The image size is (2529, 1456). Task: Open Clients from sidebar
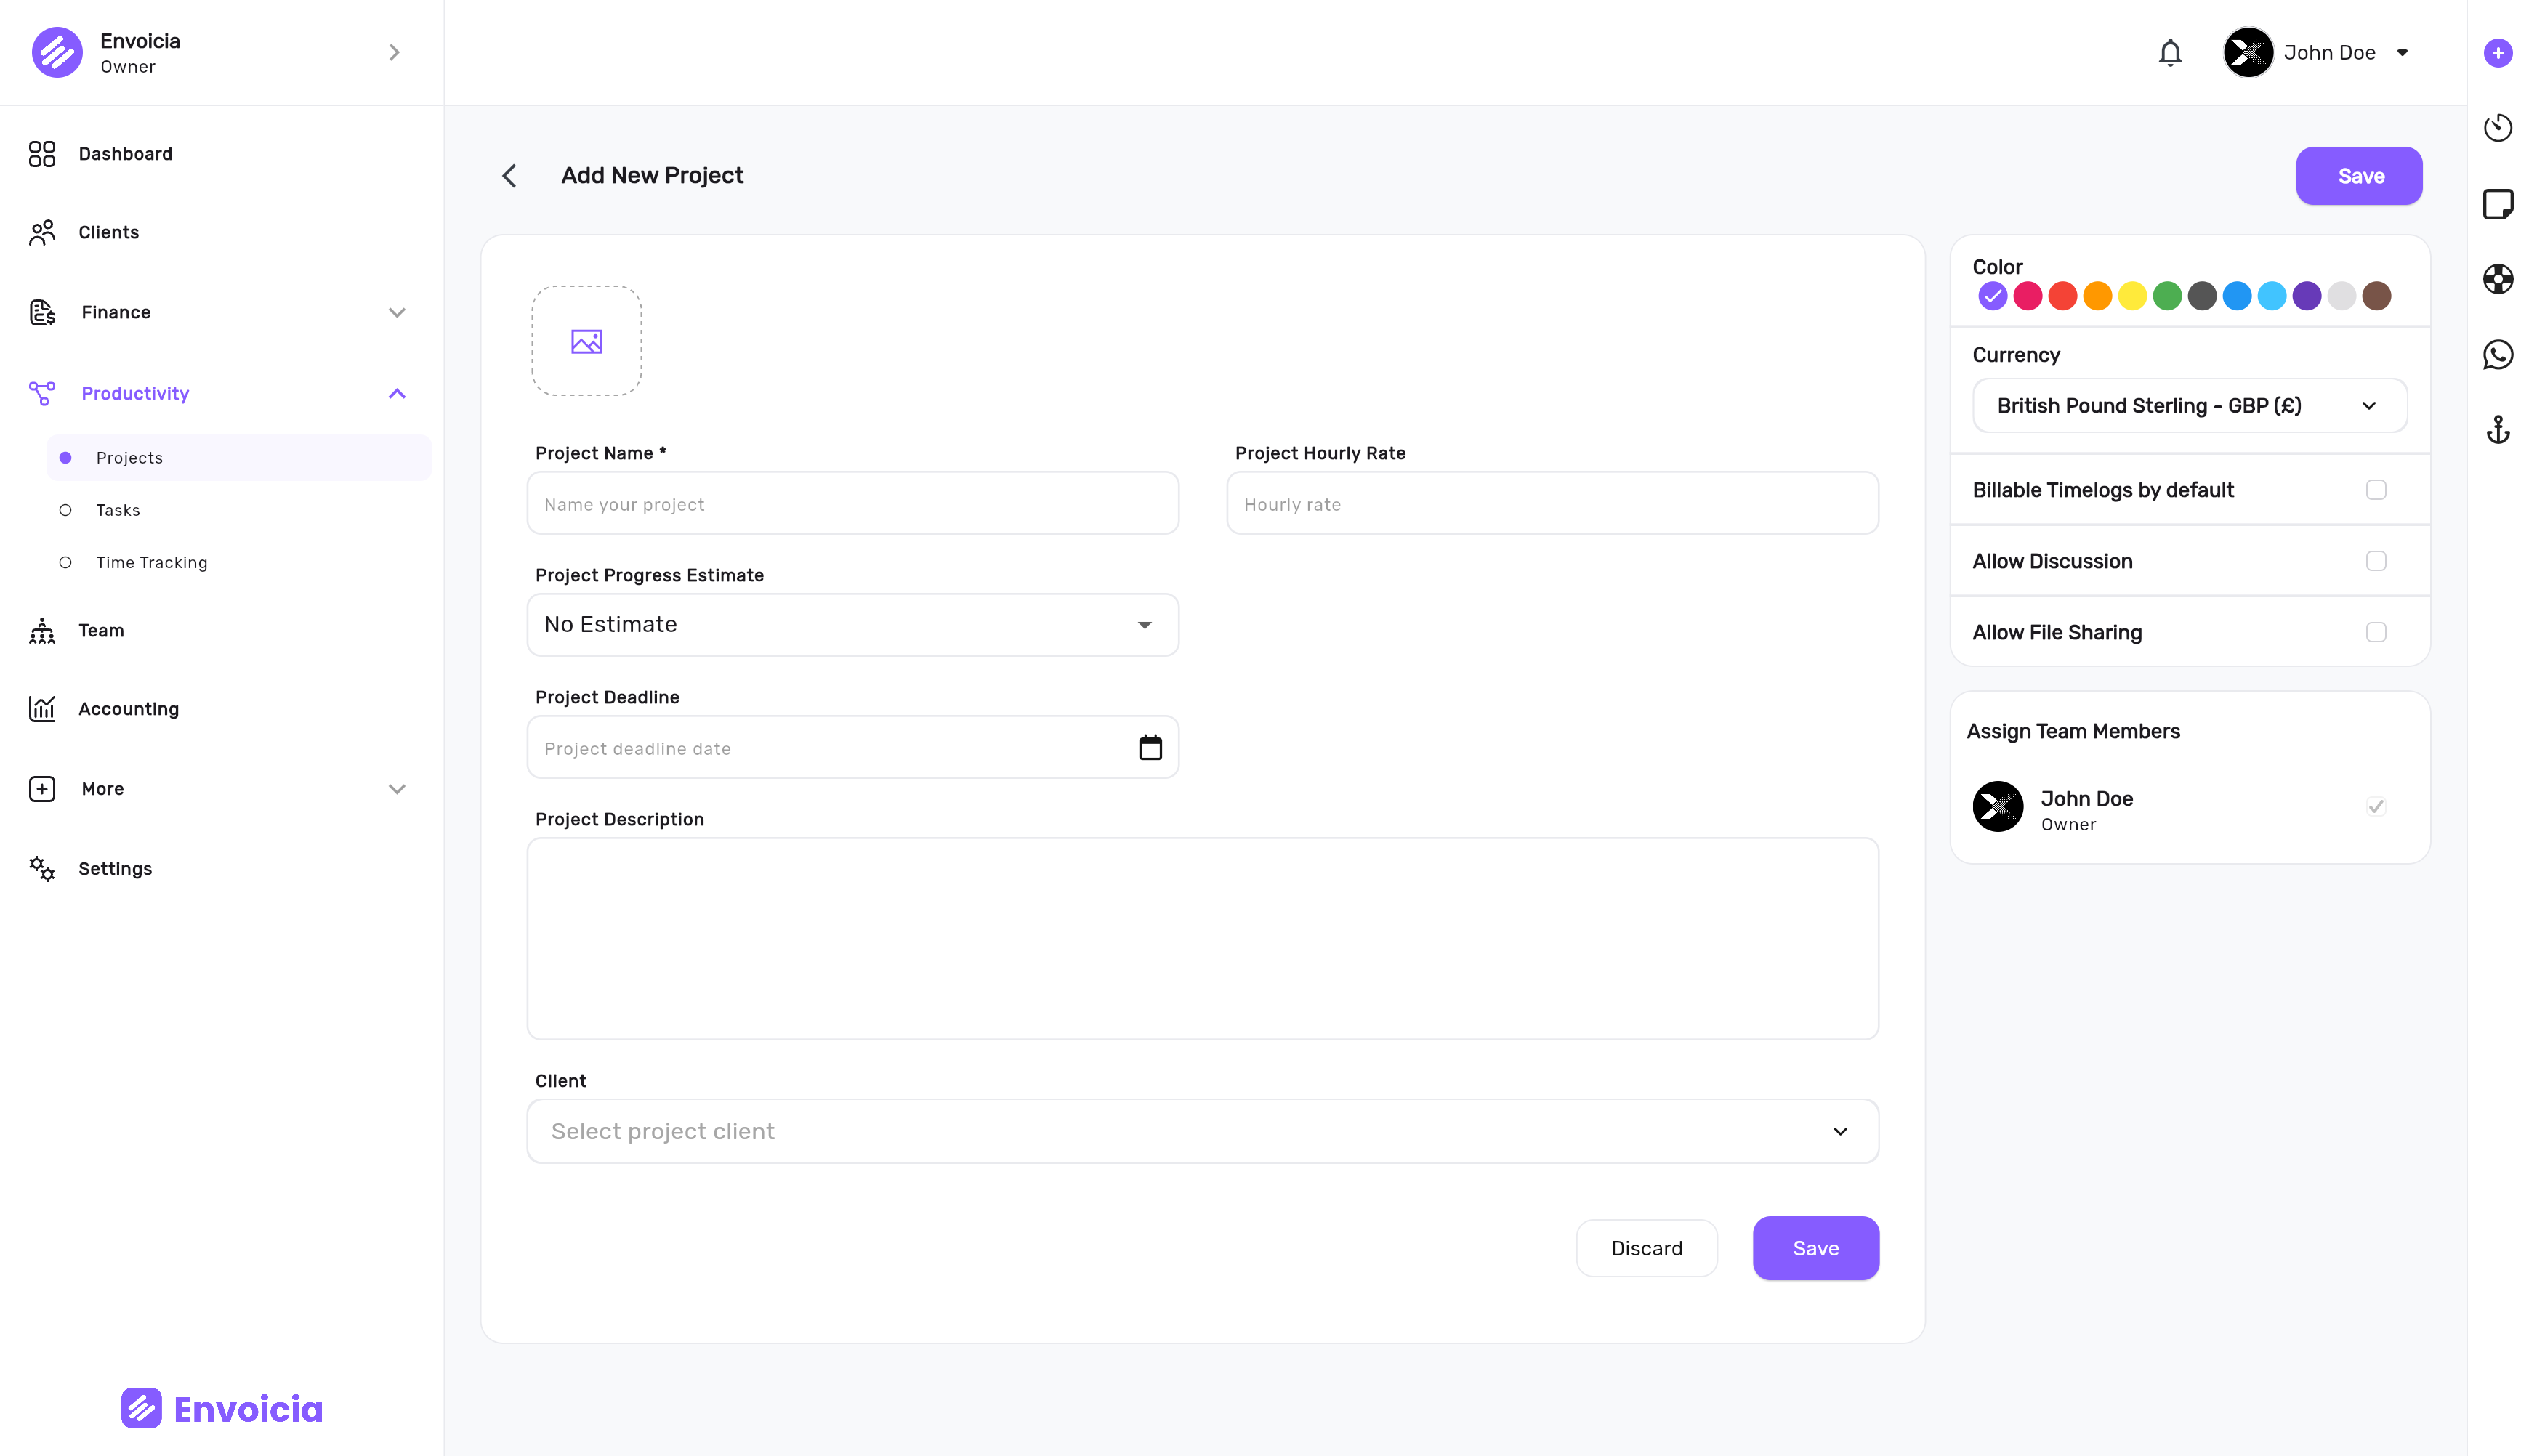108,232
